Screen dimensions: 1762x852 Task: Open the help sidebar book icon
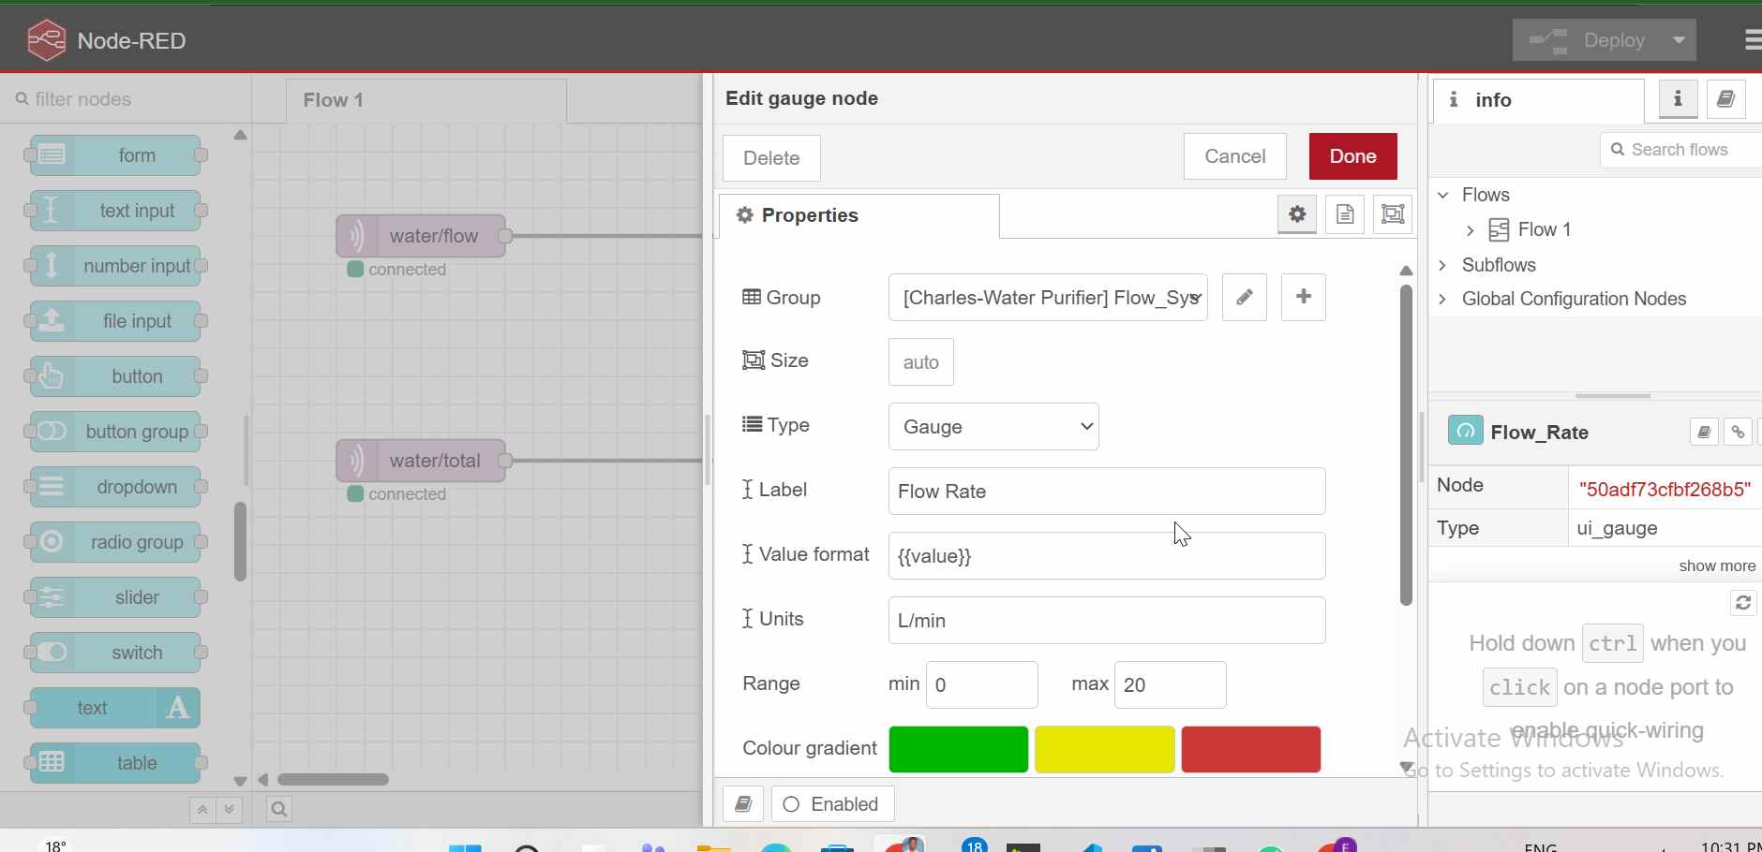point(1726,99)
